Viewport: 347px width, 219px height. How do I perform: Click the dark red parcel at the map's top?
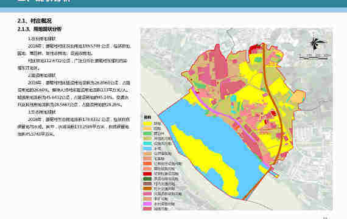click(254, 48)
